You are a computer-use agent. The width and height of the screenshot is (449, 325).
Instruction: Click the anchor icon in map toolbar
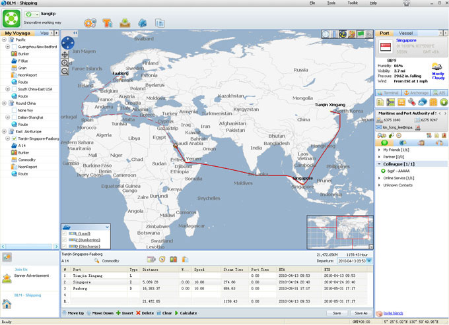tap(343, 34)
